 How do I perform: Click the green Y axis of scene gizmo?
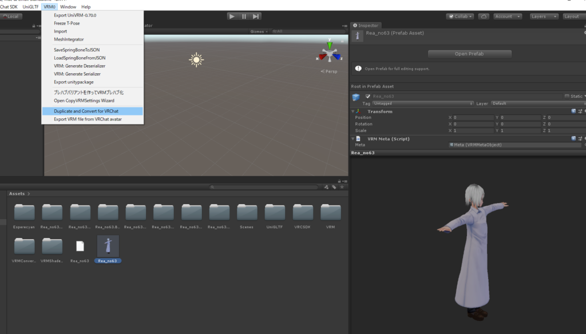click(329, 45)
